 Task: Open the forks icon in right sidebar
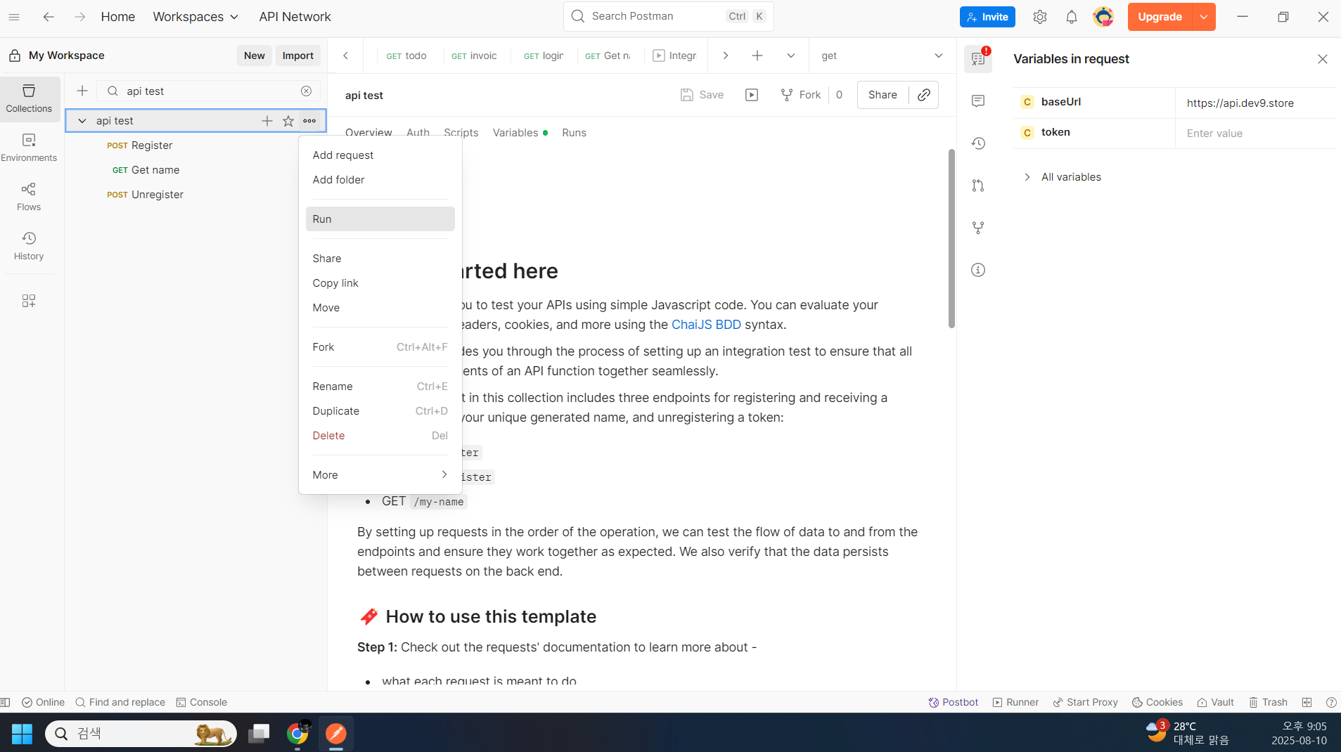click(978, 228)
